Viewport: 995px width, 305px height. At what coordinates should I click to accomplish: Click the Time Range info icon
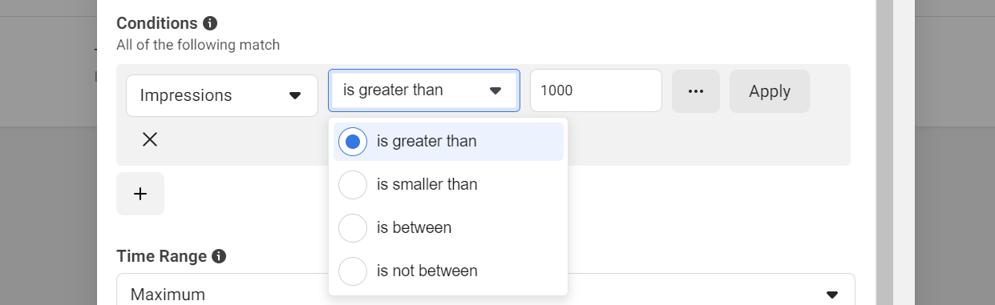pos(218,257)
